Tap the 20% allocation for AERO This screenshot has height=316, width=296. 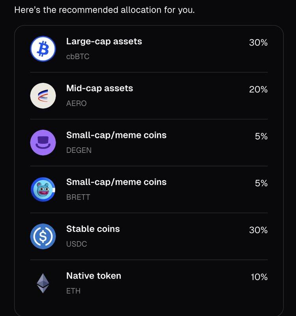coord(259,90)
